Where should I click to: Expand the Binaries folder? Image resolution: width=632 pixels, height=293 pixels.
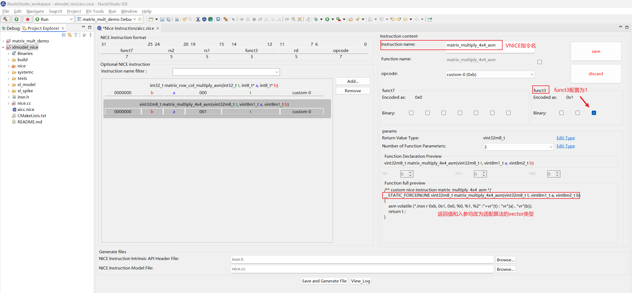pos(9,54)
